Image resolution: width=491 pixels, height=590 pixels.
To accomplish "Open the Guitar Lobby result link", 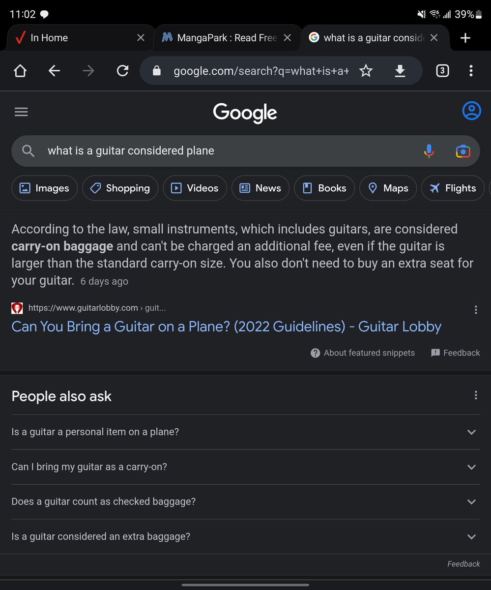I will tap(226, 326).
